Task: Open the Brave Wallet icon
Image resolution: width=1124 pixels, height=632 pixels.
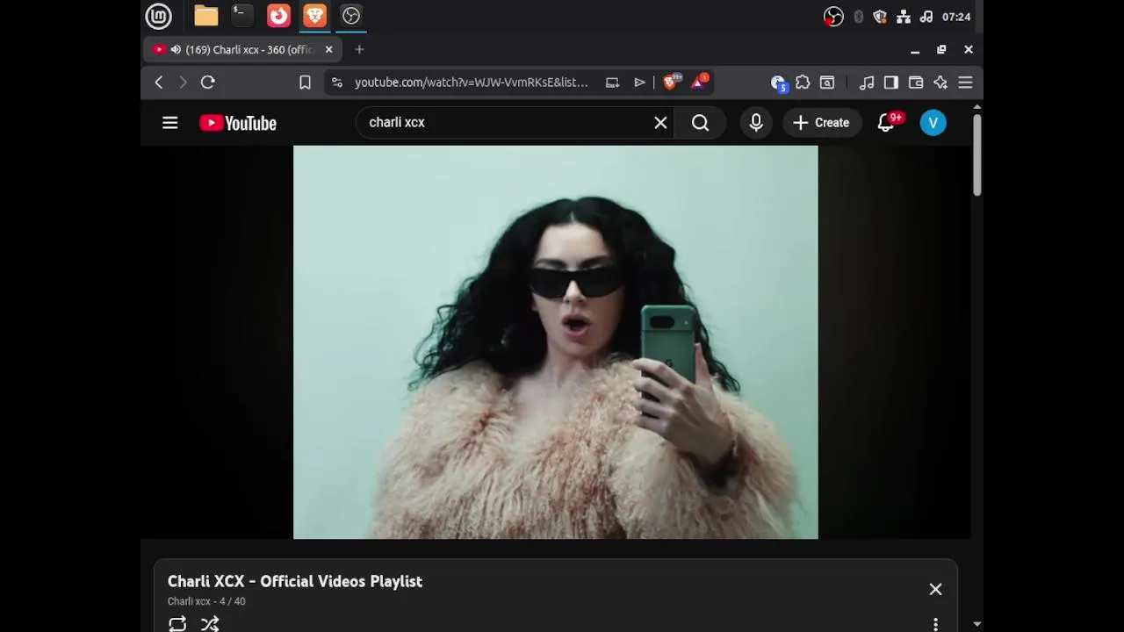Action: 916,83
